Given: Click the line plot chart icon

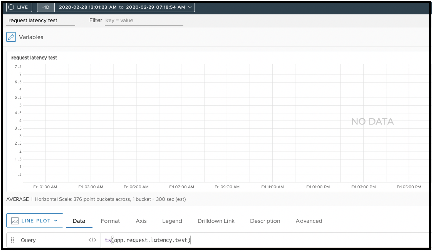Looking at the screenshot, I should [x=15, y=221].
